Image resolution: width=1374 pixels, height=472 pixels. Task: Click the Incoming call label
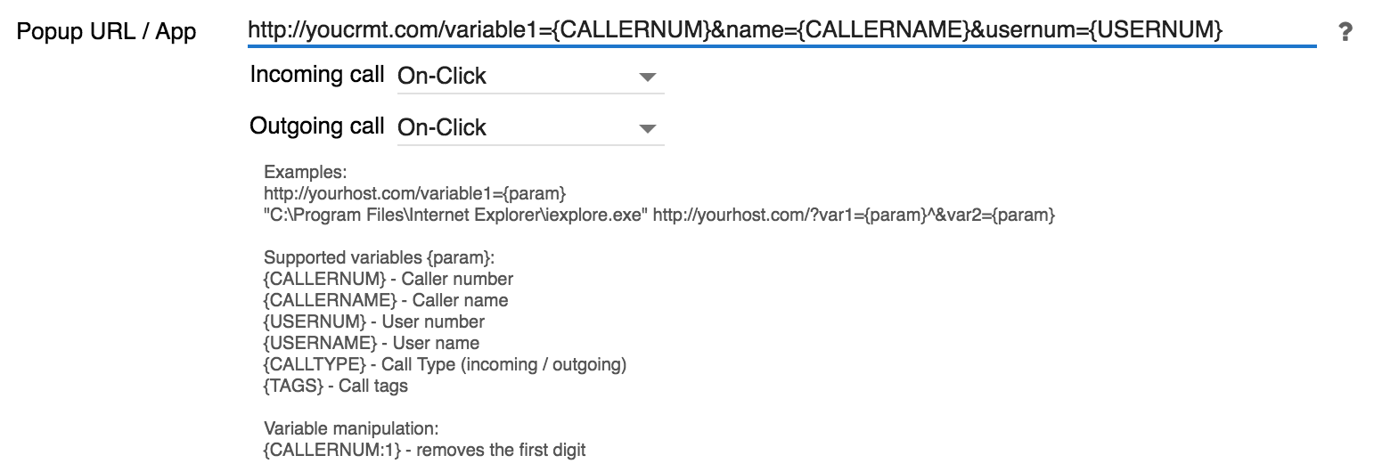tap(316, 75)
